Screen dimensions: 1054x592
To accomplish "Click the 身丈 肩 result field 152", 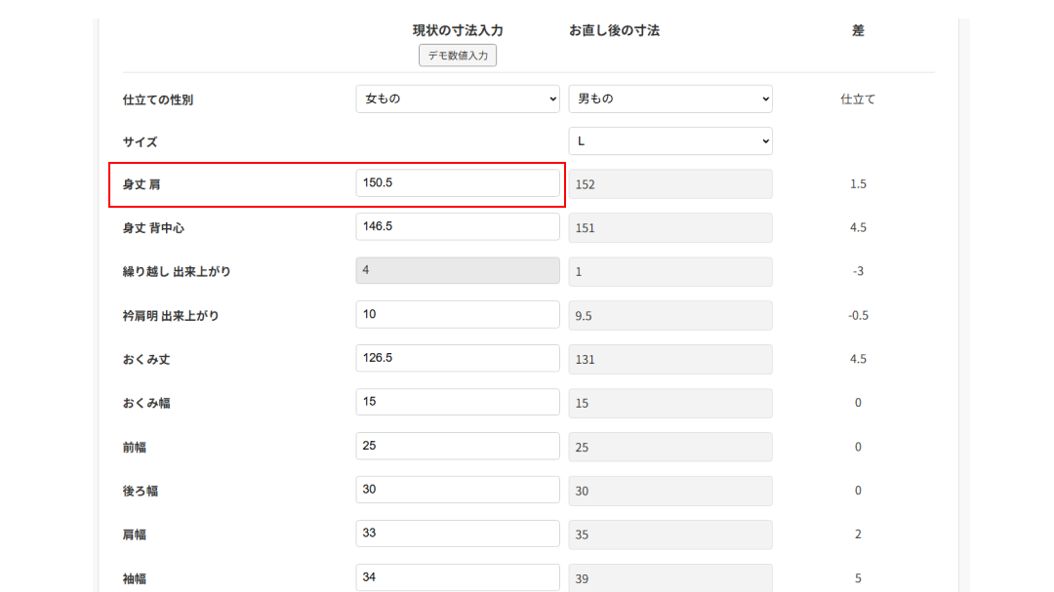I will point(670,184).
